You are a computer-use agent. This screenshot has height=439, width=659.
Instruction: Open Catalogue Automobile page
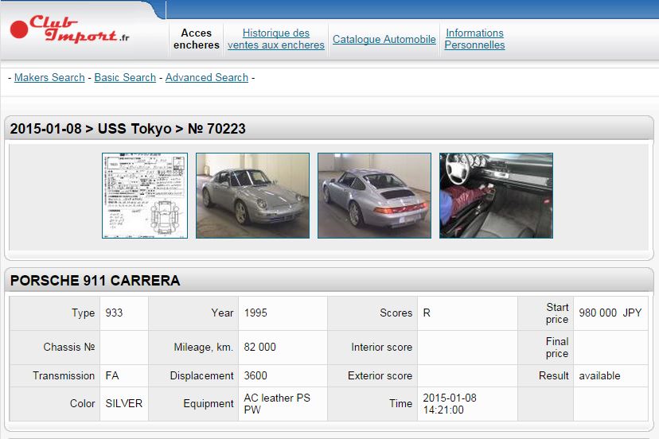[x=384, y=39]
